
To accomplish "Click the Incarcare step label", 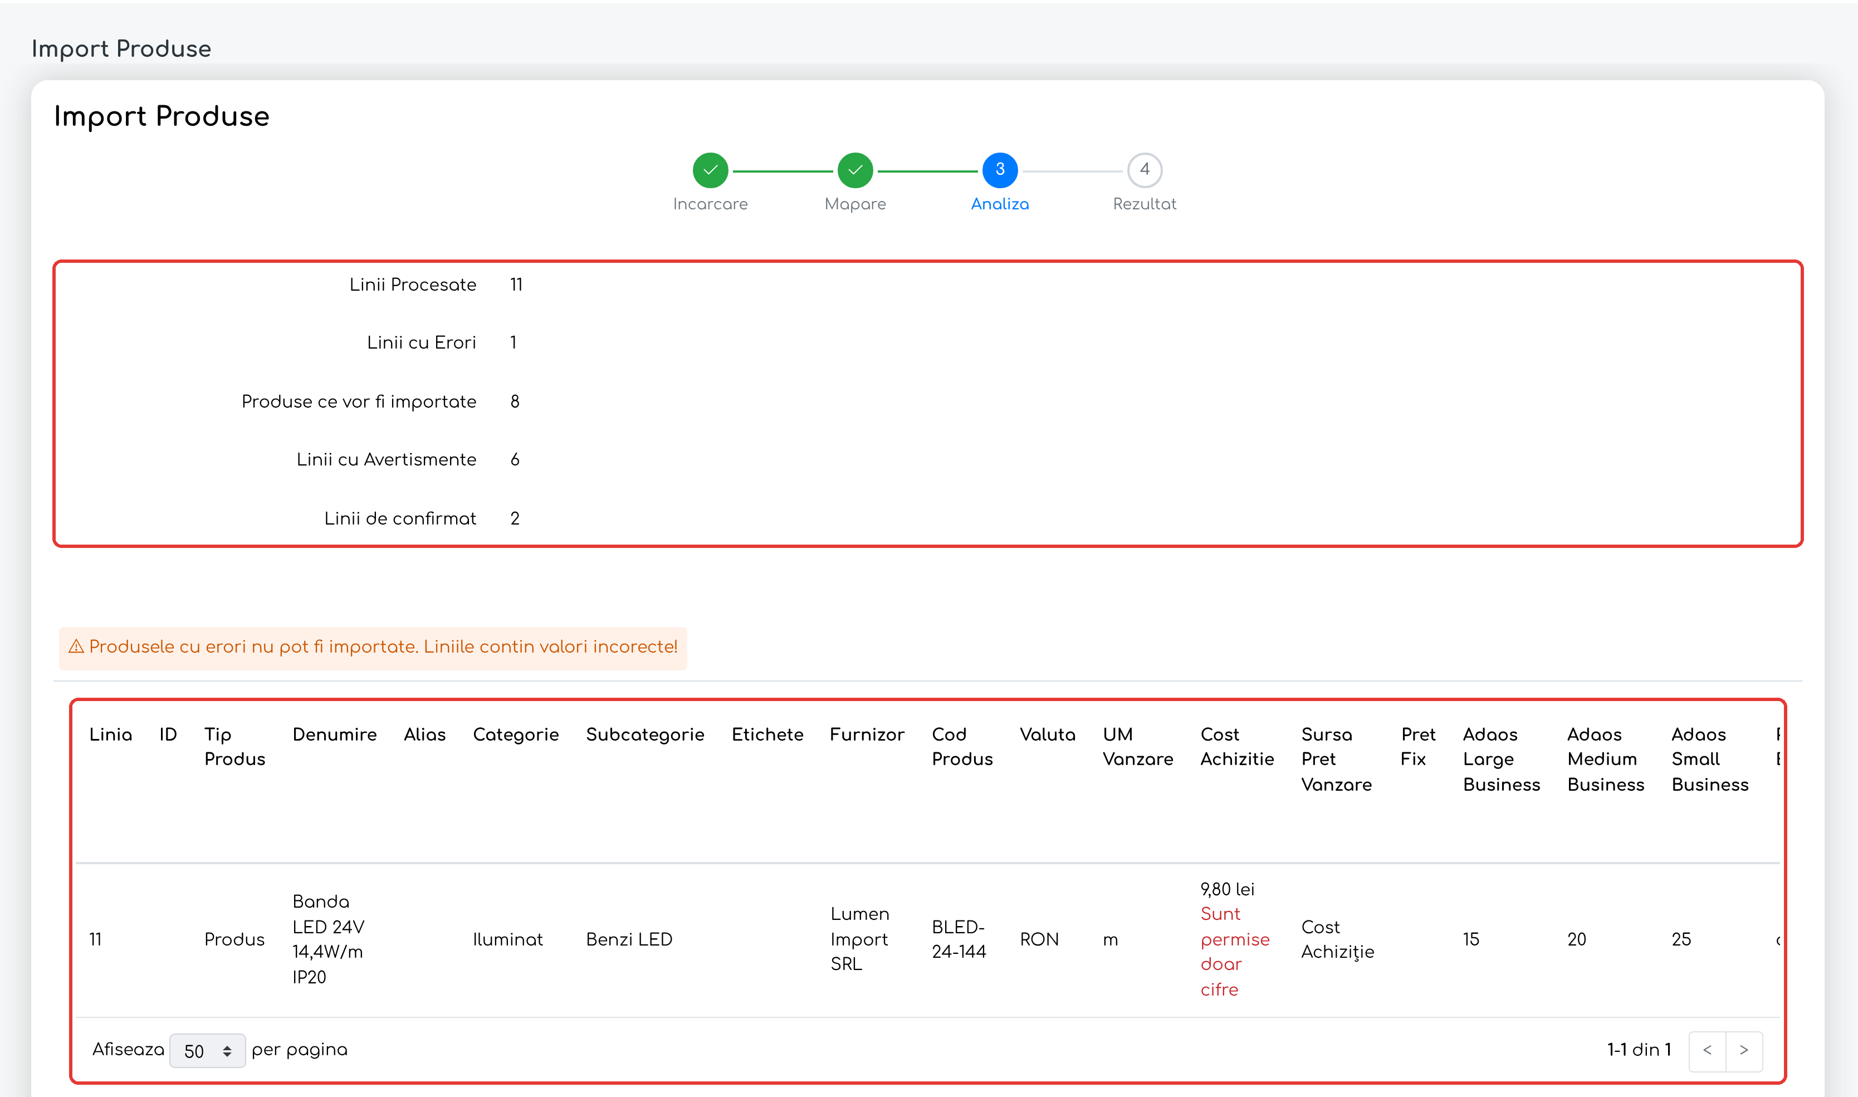I will coord(710,204).
